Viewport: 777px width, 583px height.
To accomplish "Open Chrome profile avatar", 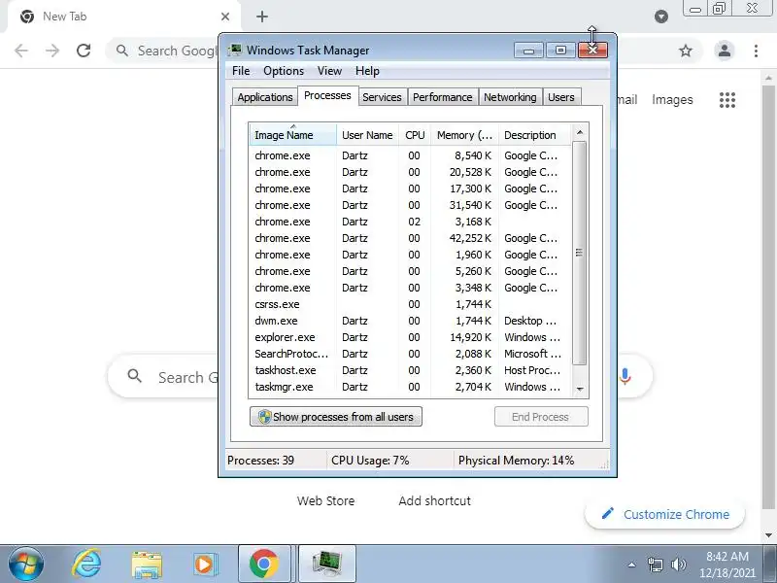I will click(724, 51).
